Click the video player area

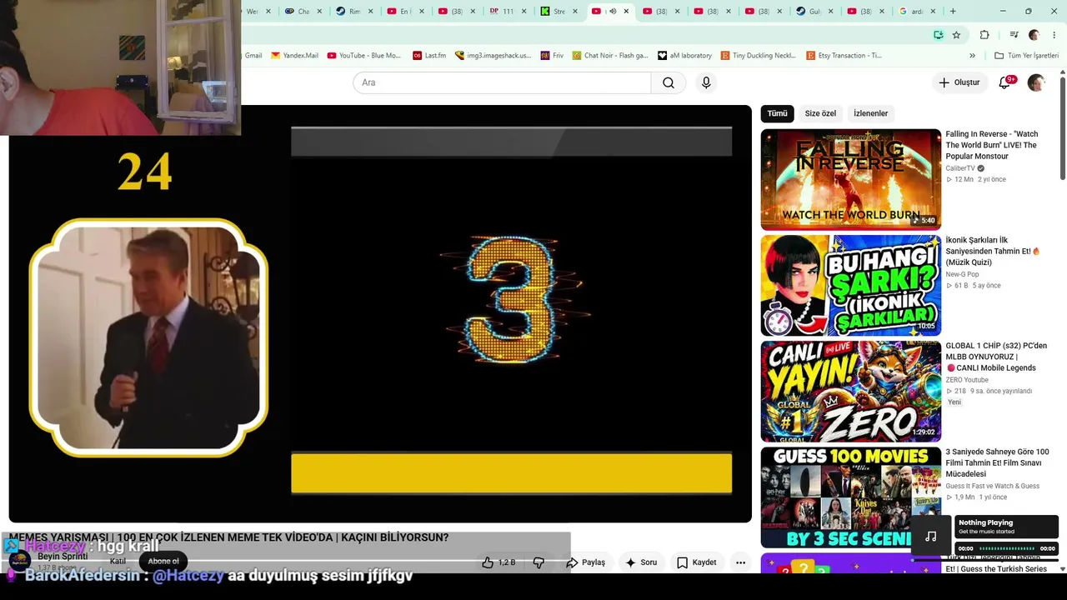(380, 314)
